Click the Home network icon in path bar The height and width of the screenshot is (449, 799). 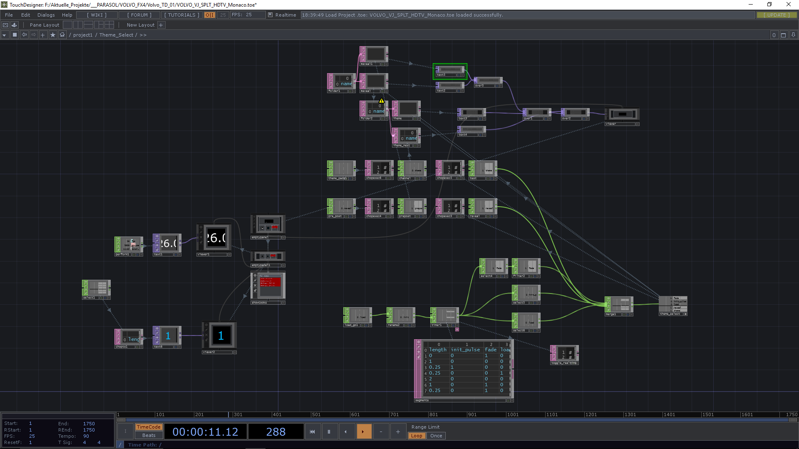pyautogui.click(x=62, y=35)
